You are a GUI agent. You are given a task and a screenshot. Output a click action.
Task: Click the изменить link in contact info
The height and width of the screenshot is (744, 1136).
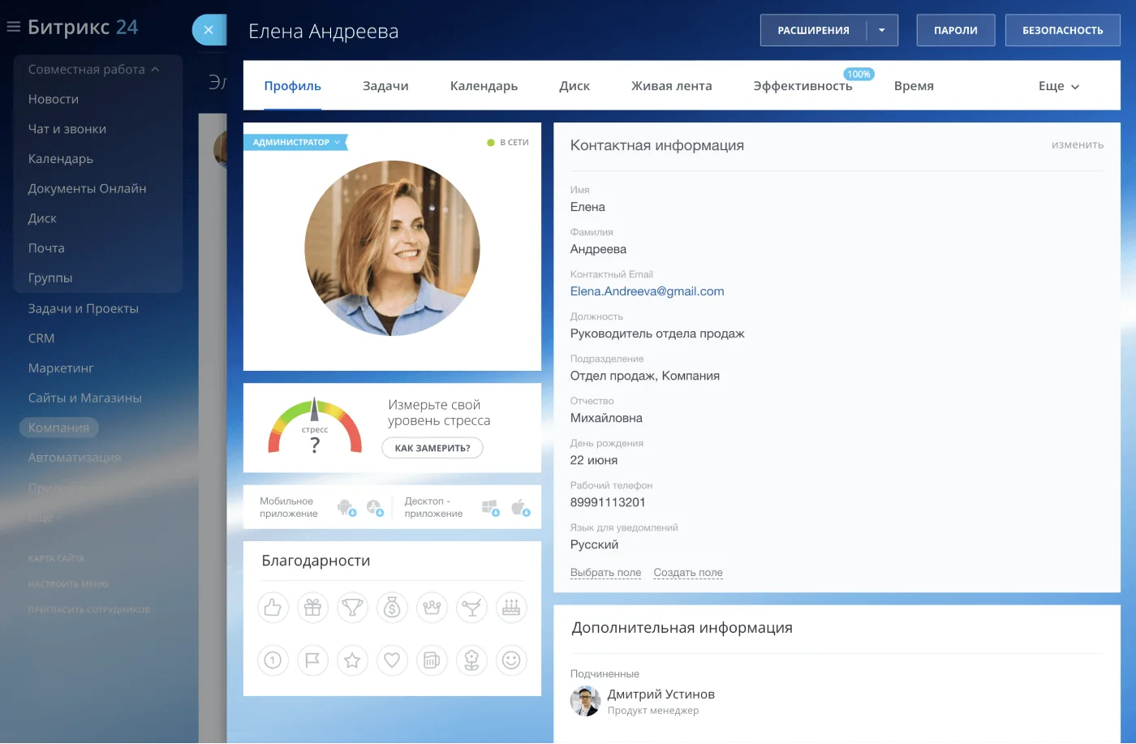[x=1077, y=144]
